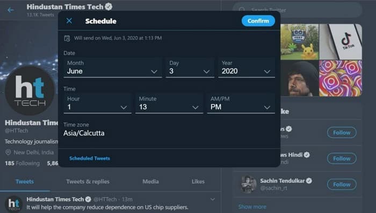Switch to the Tweets & replies tab
Viewport: 376px width, 213px height.
point(88,182)
